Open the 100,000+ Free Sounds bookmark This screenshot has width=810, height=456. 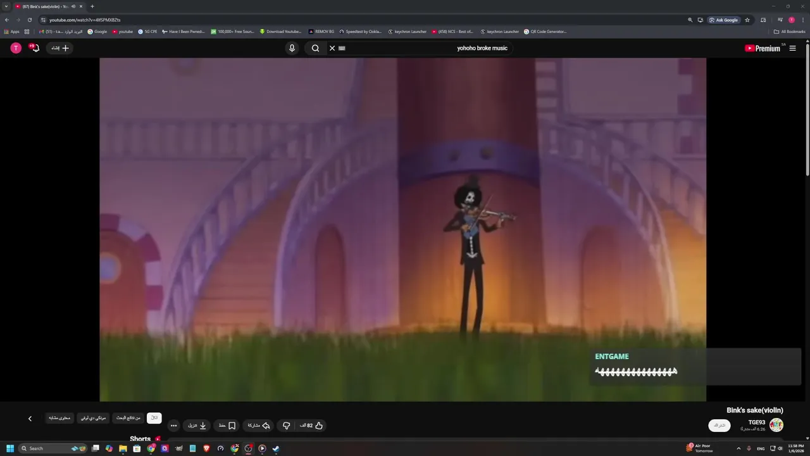pyautogui.click(x=232, y=32)
